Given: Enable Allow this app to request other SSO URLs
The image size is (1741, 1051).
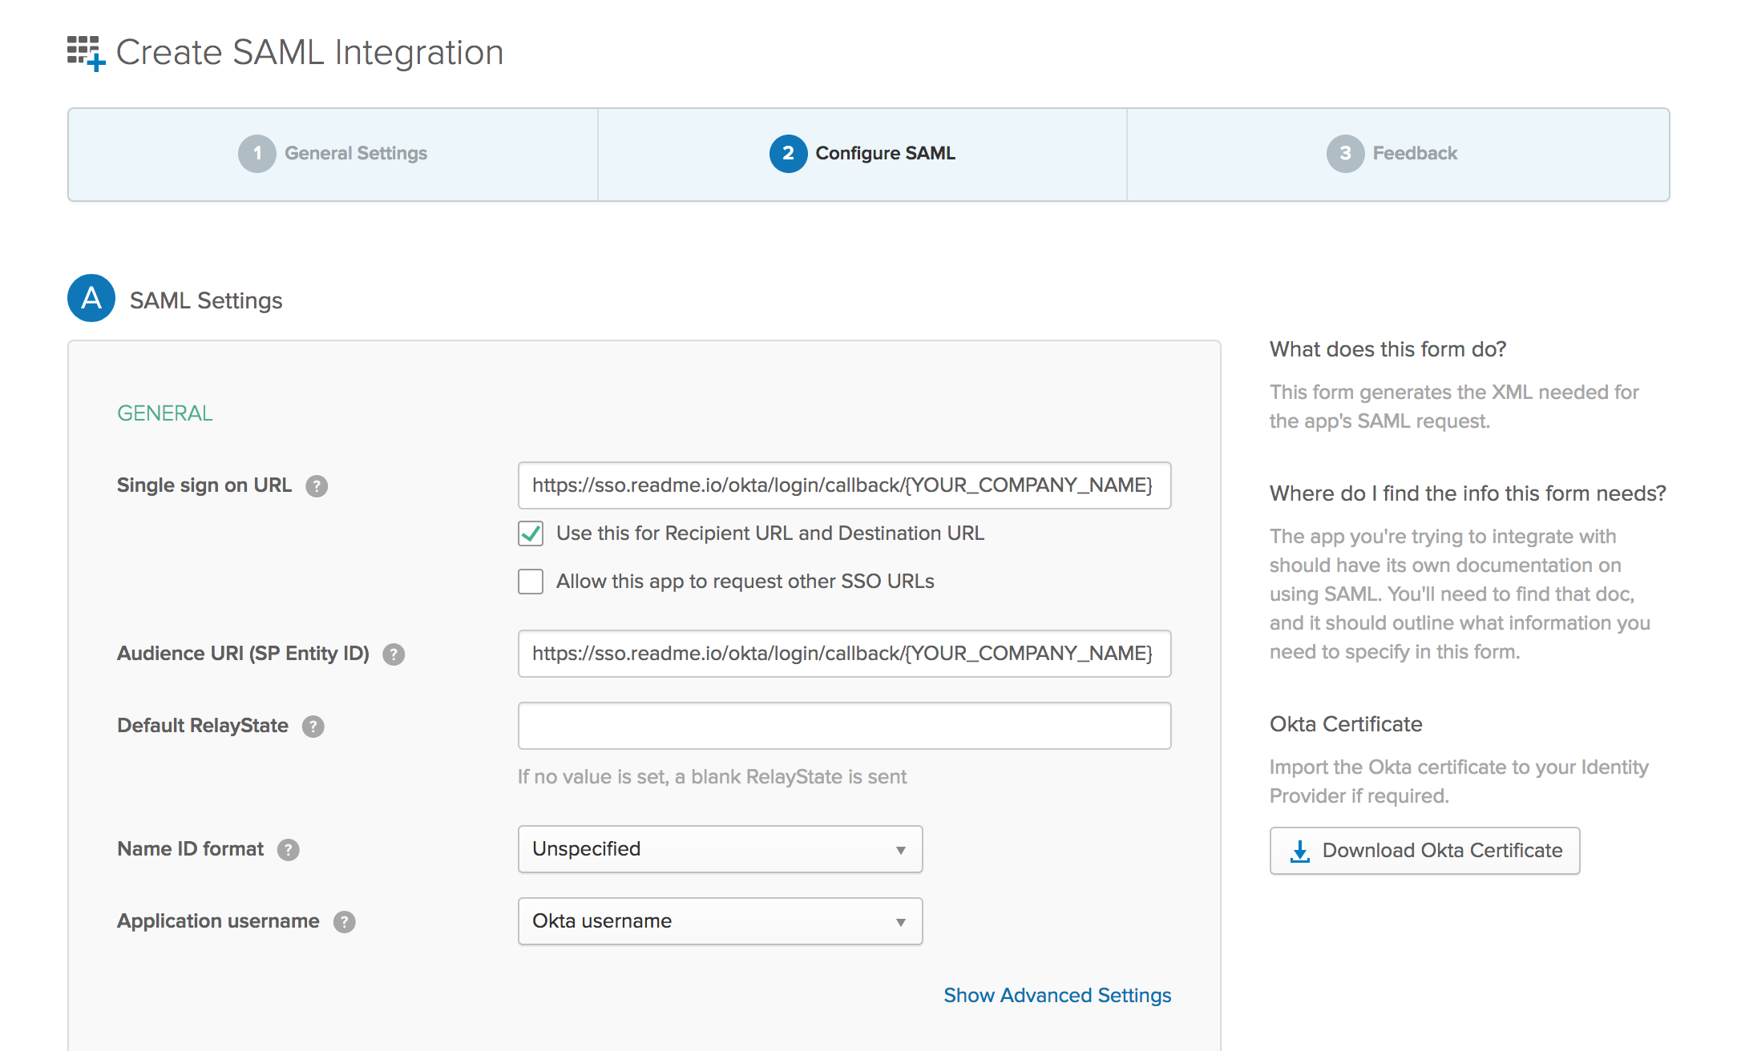Looking at the screenshot, I should pos(531,582).
